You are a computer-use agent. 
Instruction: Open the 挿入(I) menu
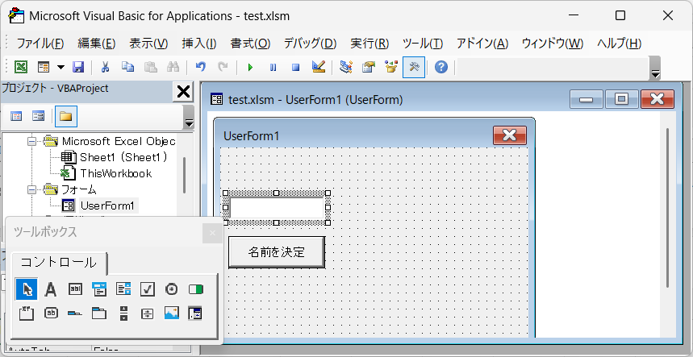199,44
